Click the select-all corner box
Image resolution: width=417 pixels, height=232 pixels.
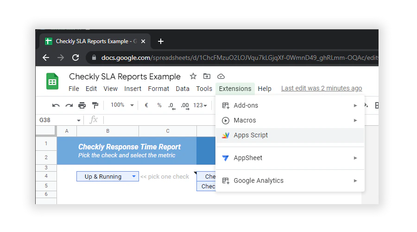click(46, 131)
